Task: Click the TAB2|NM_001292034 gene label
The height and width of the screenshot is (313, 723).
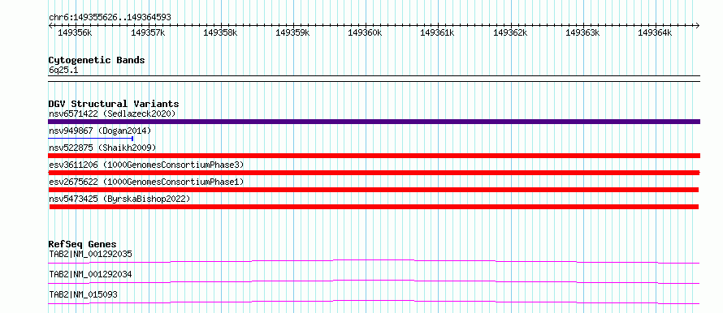Action: (x=90, y=274)
